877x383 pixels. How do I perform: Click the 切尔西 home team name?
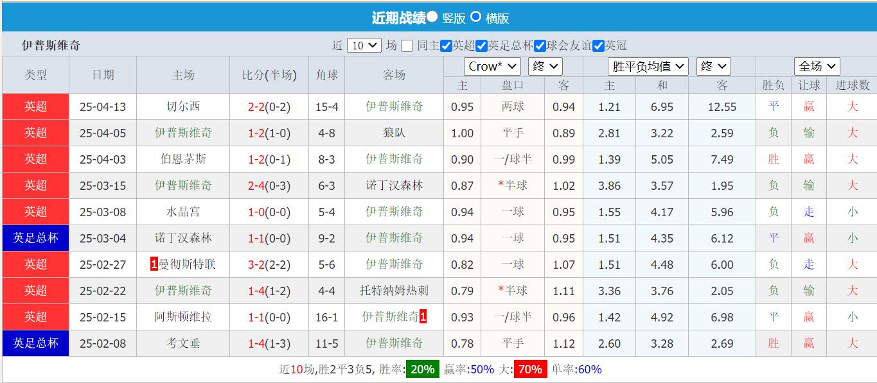tap(182, 106)
